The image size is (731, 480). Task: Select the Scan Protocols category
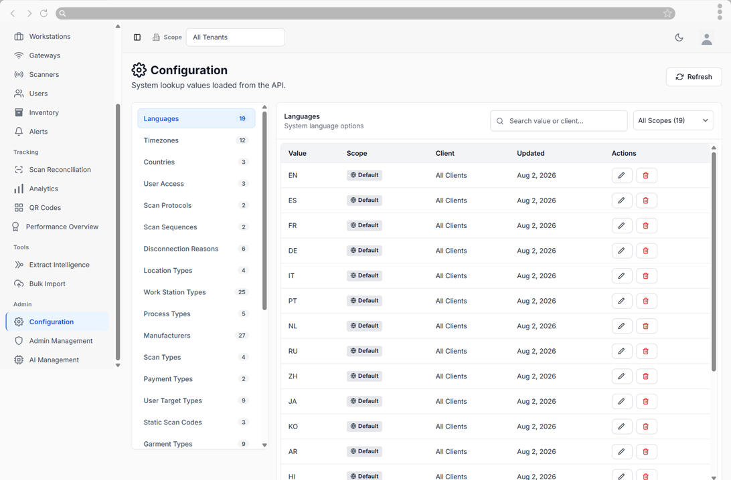tap(196, 205)
